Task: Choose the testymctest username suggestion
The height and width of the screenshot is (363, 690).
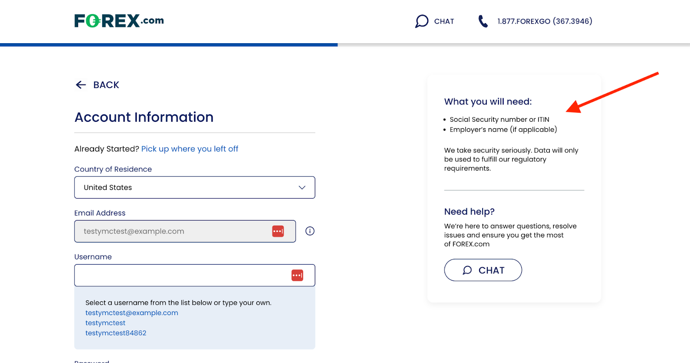Action: tap(105, 323)
